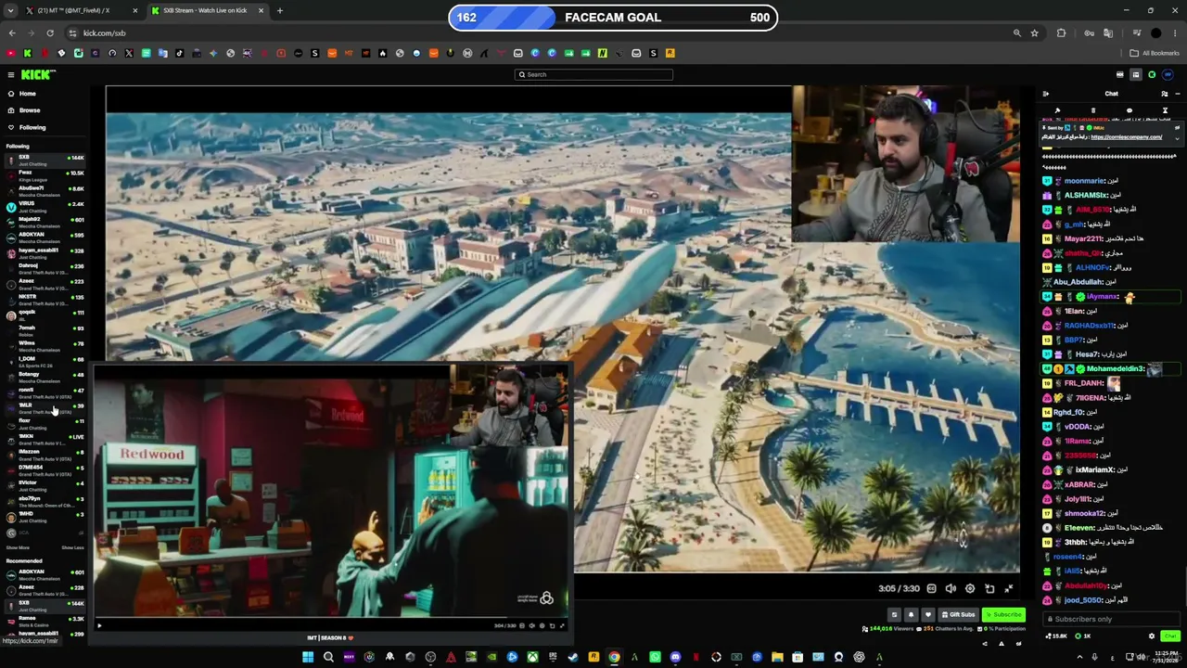Viewport: 1187px width, 668px height.
Task: Click the heart follow button for SXB
Action: pyautogui.click(x=928, y=614)
